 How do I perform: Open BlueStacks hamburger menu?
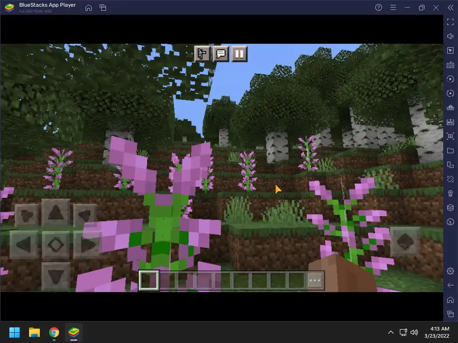point(393,8)
